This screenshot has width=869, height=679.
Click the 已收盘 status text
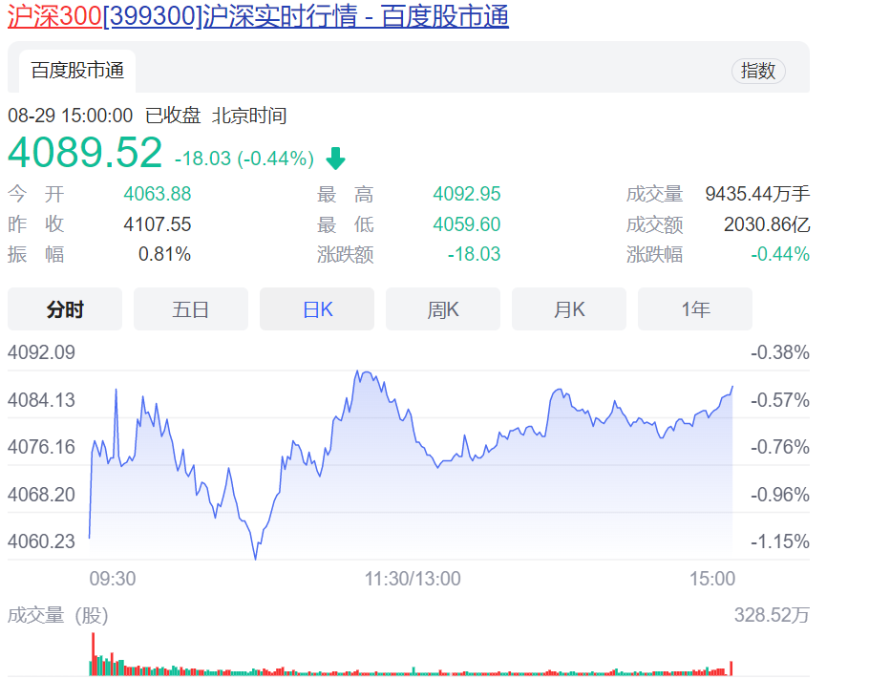172,116
